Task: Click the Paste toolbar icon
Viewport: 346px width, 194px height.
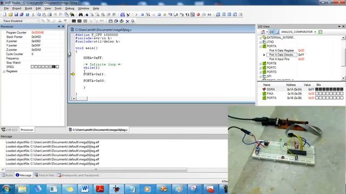Action: [x=44, y=15]
